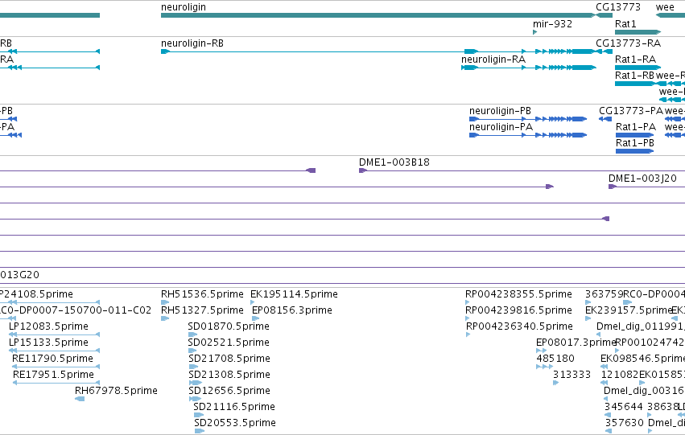The width and height of the screenshot is (685, 435).
Task: Click the DME1-003J20 clone label
Action: pyautogui.click(x=642, y=179)
